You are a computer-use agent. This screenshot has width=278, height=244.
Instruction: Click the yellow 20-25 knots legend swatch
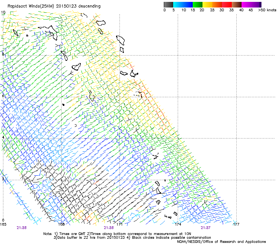coord(207,5)
